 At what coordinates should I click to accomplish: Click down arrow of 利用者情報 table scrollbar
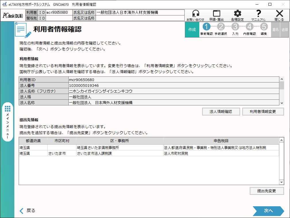pyautogui.click(x=282, y=103)
